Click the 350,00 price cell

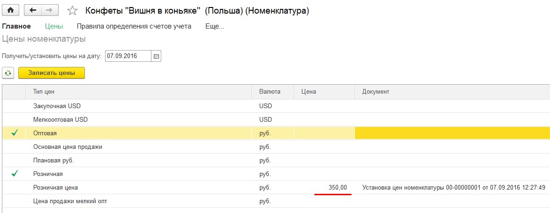point(324,187)
